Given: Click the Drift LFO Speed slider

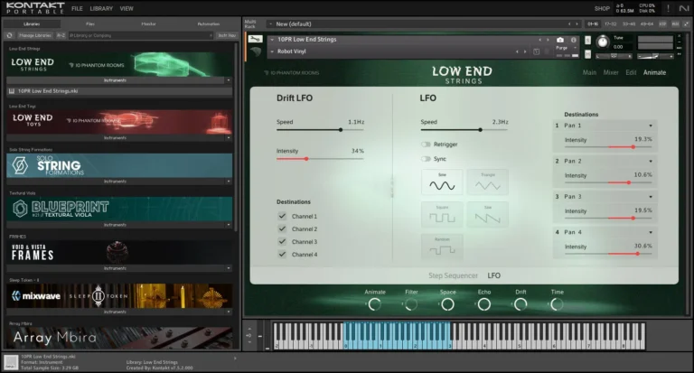Looking at the screenshot, I should (x=320, y=130).
